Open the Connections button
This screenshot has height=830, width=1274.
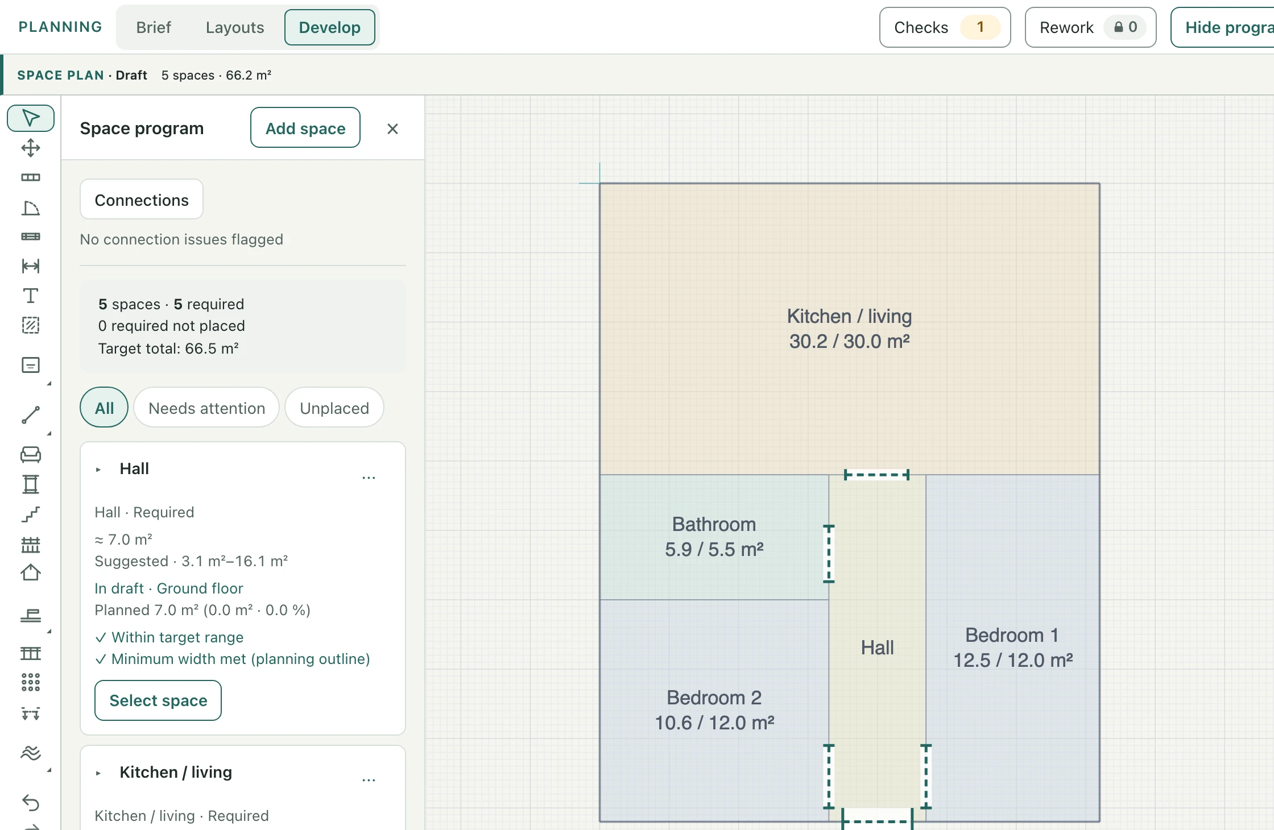coord(142,200)
